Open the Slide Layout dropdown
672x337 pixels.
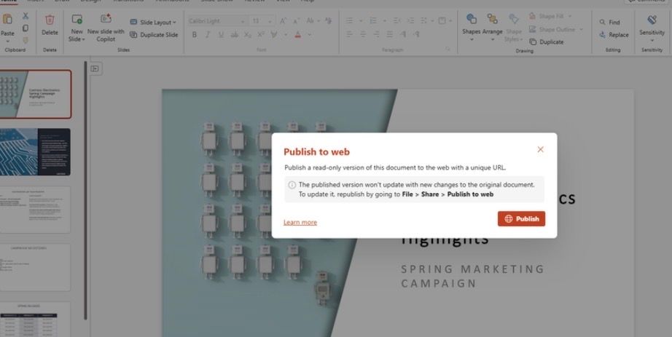154,23
